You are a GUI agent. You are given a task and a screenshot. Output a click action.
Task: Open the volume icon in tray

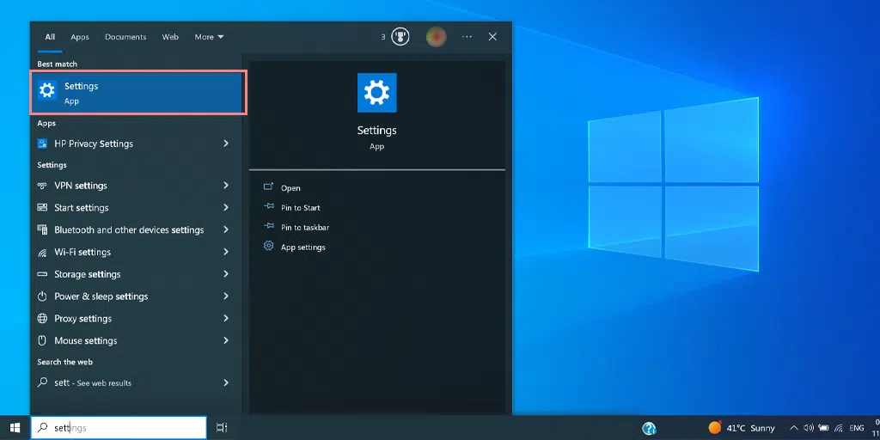point(808,428)
